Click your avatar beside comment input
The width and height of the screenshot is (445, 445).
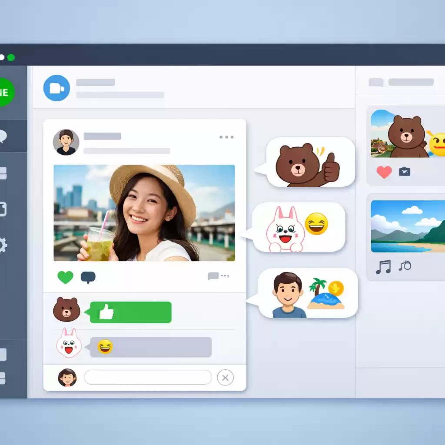click(67, 378)
